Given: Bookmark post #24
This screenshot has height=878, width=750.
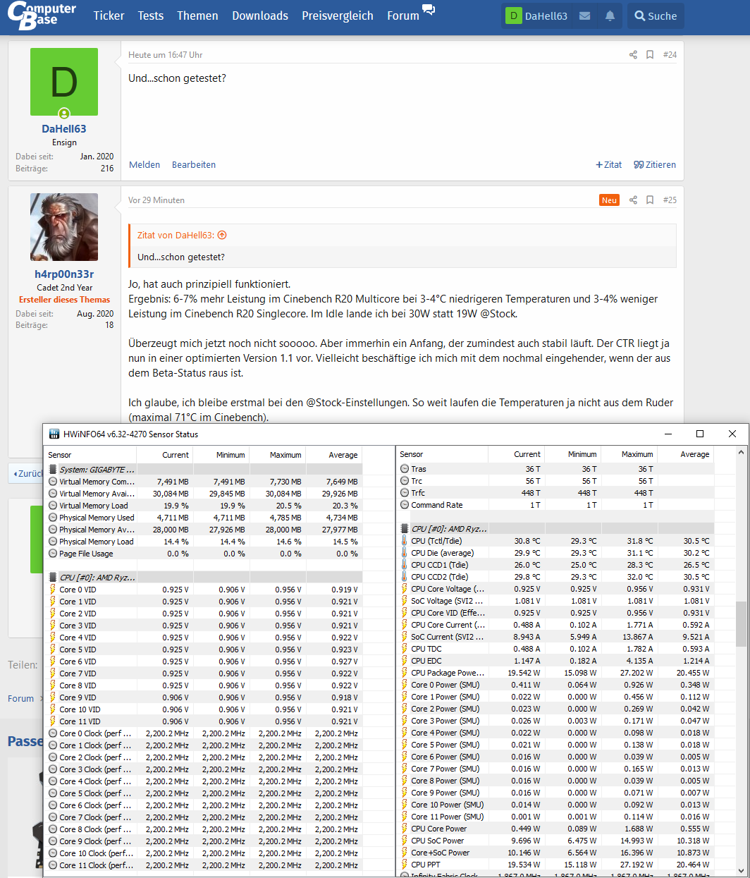Looking at the screenshot, I should coord(650,54).
